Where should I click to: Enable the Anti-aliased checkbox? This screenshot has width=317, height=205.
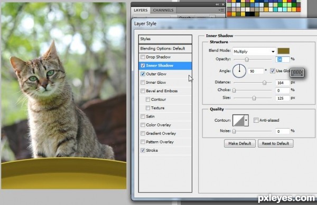pos(256,120)
